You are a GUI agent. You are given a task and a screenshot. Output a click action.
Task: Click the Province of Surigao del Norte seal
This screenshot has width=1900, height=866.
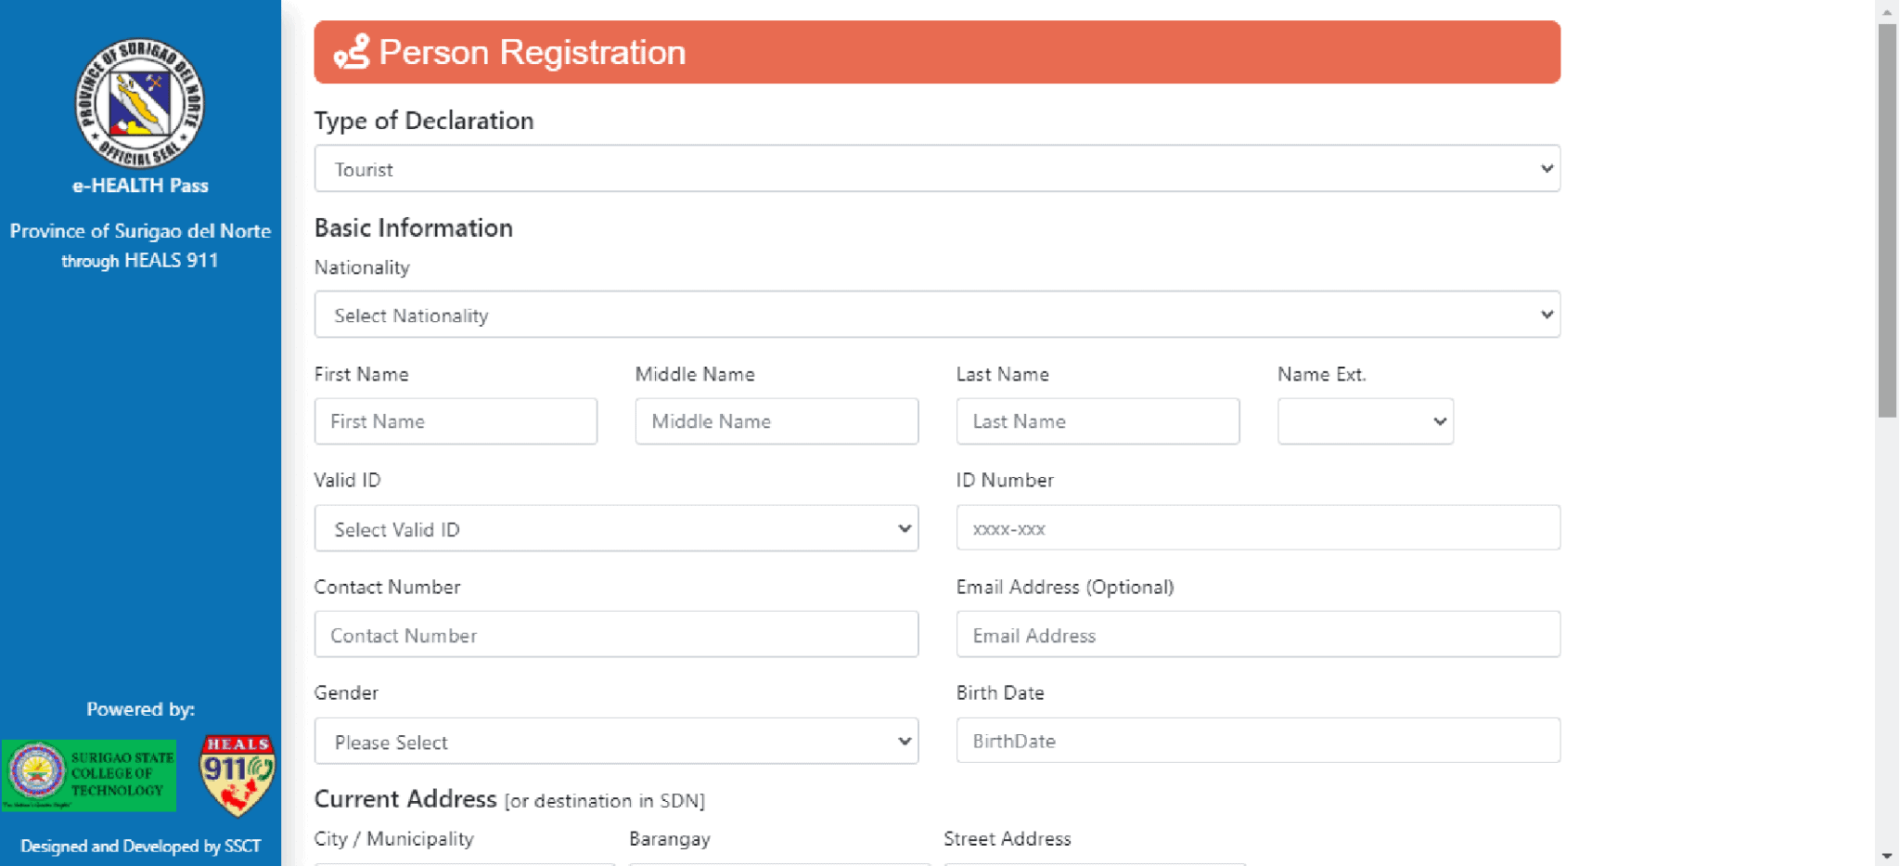coord(140,103)
